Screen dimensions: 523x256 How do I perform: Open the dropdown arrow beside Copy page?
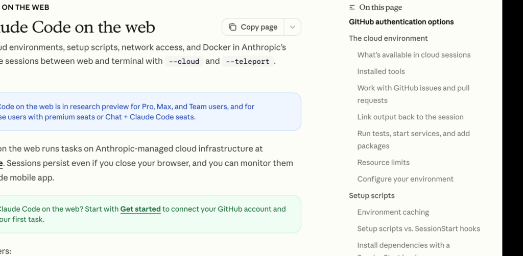(x=293, y=27)
